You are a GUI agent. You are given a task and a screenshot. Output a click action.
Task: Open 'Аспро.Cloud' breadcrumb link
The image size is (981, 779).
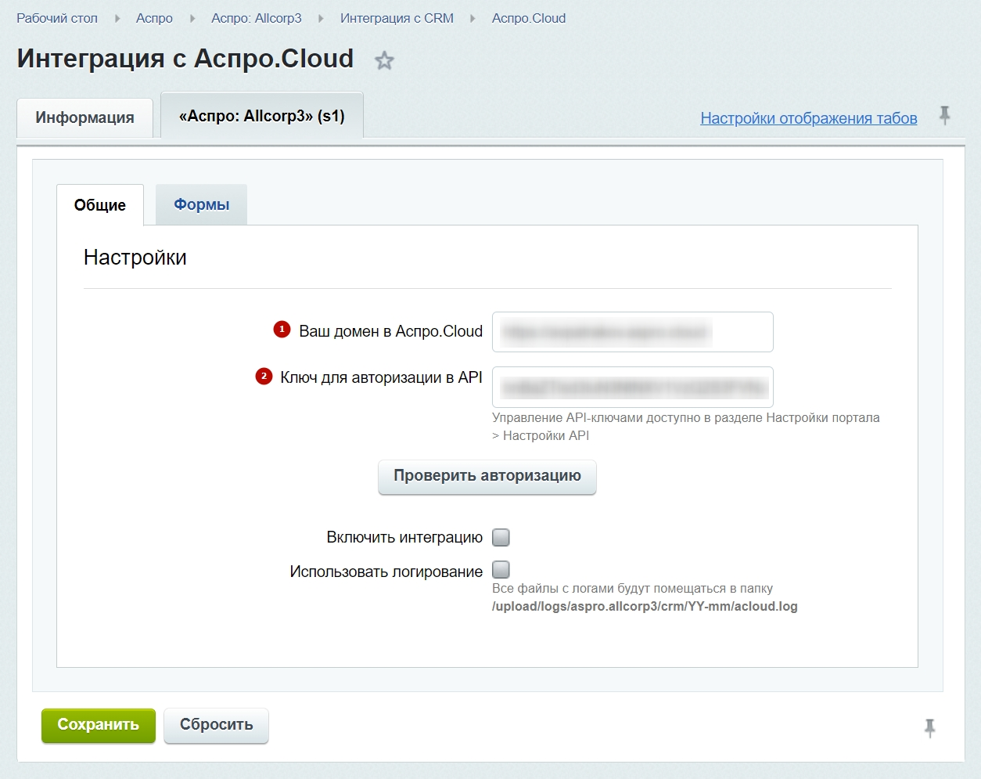(x=529, y=18)
